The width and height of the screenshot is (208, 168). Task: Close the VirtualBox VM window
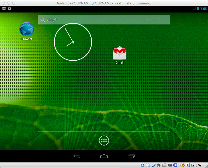point(3,3)
